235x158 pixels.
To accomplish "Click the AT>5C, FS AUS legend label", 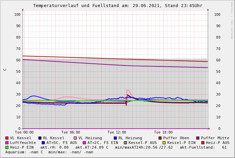I will (x=62, y=143).
